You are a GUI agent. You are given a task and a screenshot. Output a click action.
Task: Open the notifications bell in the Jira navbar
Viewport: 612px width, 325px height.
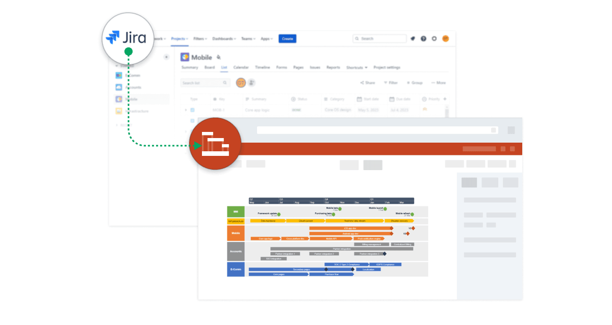(412, 38)
